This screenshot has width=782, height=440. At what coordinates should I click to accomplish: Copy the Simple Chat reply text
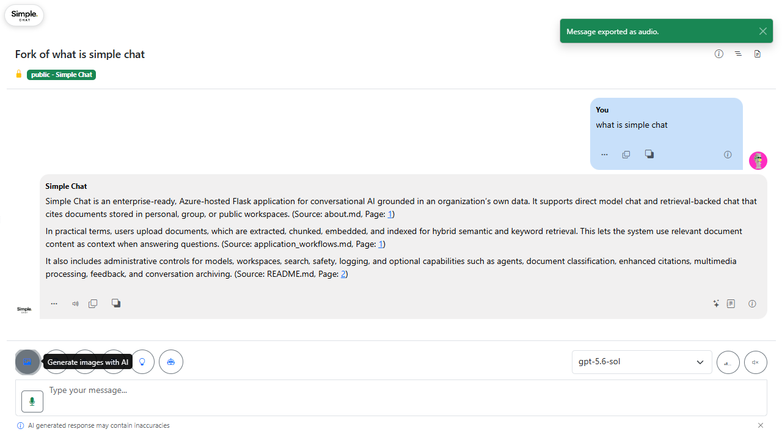coord(93,304)
